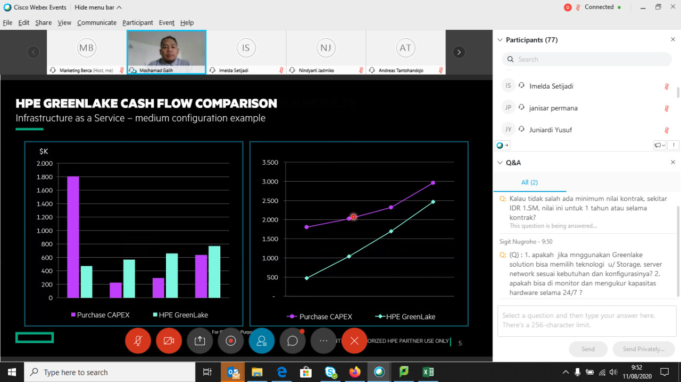
Task: Show hidden system tray icons
Action: [x=566, y=372]
